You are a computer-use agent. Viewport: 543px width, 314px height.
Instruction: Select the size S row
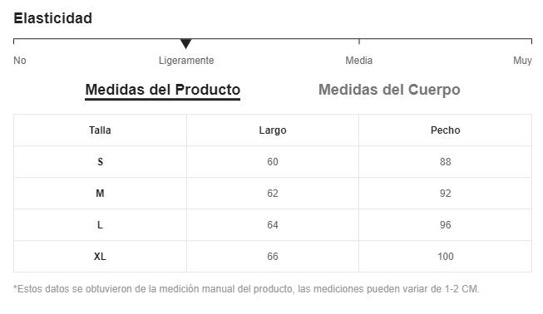click(x=273, y=161)
